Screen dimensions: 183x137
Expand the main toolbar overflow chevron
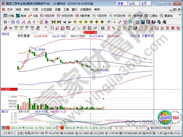(180, 15)
